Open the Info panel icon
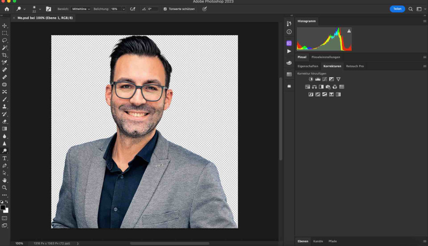Image resolution: width=428 pixels, height=246 pixels. click(x=289, y=32)
